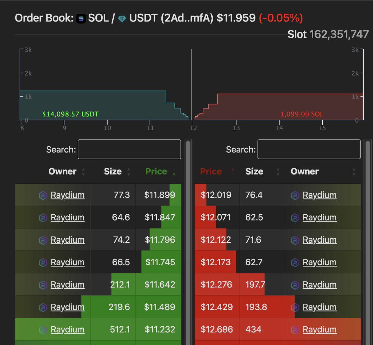
Task: Select the bid size 64.6 cell
Action: pos(113,217)
